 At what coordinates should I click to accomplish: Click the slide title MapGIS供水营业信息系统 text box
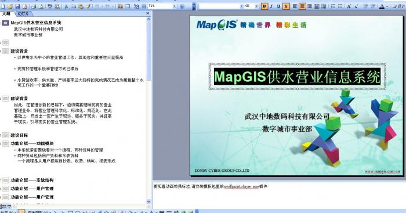click(297, 77)
